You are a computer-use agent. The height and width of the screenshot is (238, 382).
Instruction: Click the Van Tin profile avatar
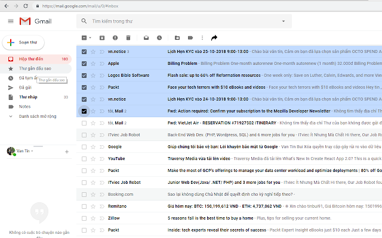click(x=11, y=151)
